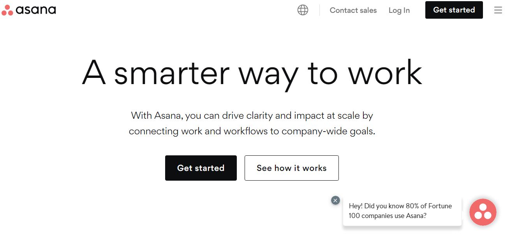This screenshot has width=511, height=234.
Task: Click "100 companies use Asana?" chat text
Action: click(x=388, y=216)
